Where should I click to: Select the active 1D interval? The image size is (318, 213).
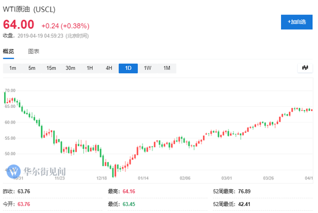tap(128, 68)
